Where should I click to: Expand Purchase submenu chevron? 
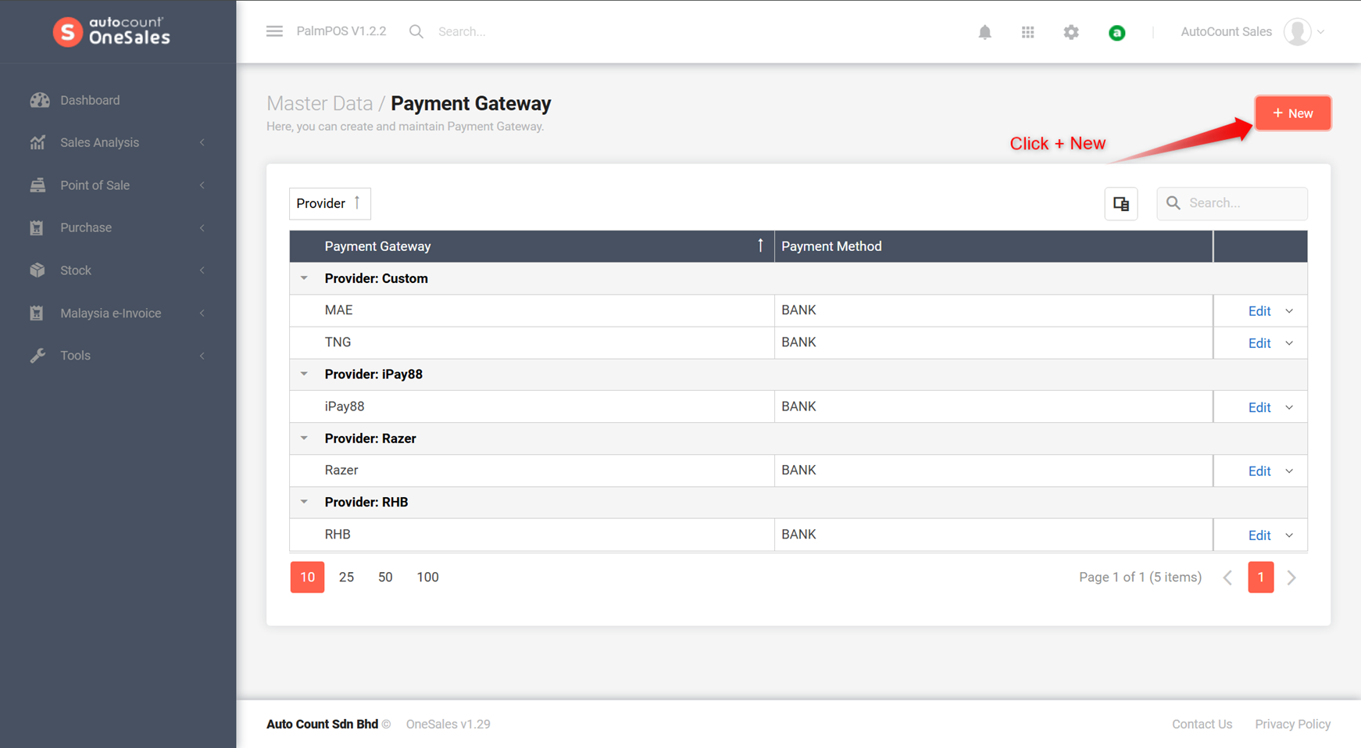202,227
